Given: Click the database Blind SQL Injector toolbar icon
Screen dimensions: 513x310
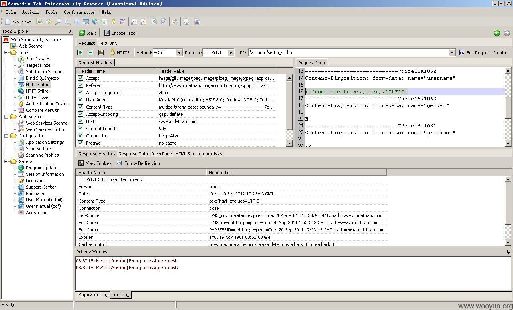Looking at the screenshot, I should 77,22.
